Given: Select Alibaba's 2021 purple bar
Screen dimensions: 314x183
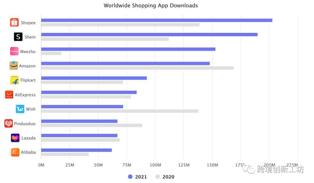Looking at the screenshot, I should [76, 150].
